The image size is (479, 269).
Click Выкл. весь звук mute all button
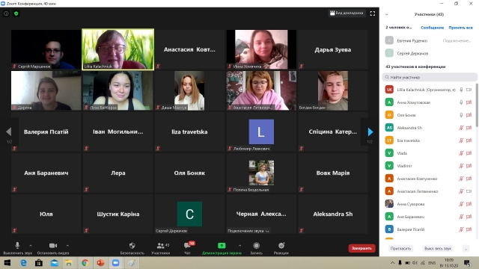coord(437,249)
